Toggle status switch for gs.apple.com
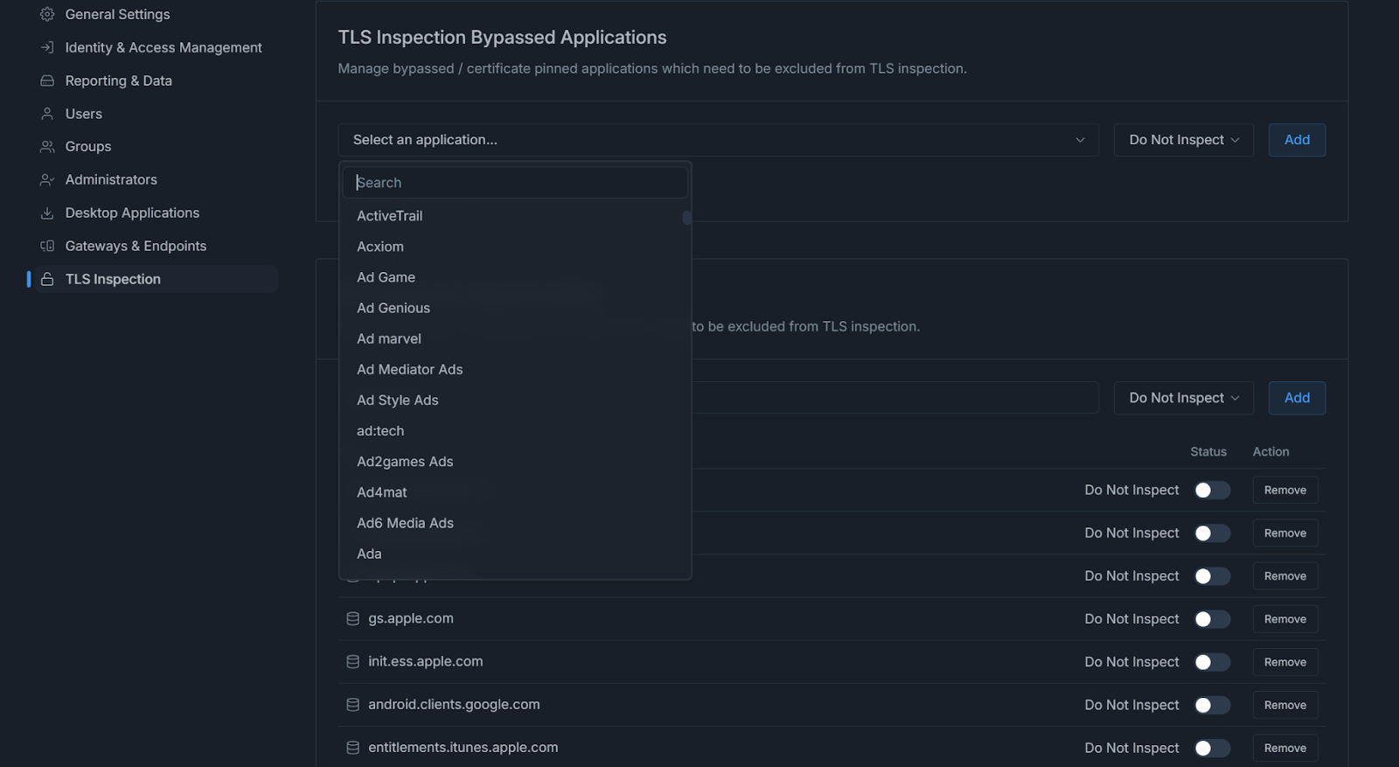Screen dimensions: 1399x767 point(1212,619)
